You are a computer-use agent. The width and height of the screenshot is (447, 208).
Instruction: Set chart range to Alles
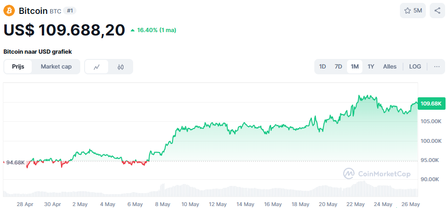coord(390,67)
